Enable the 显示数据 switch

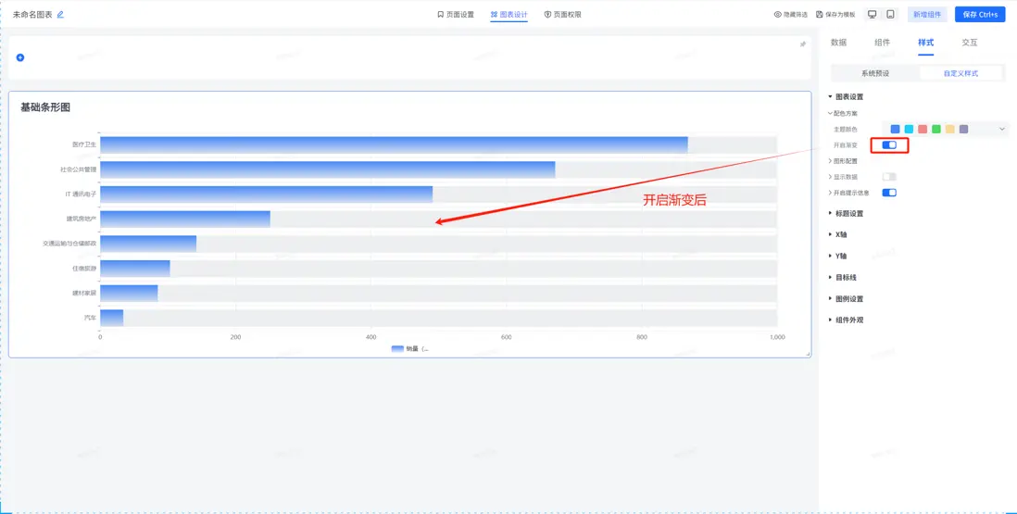(x=889, y=176)
